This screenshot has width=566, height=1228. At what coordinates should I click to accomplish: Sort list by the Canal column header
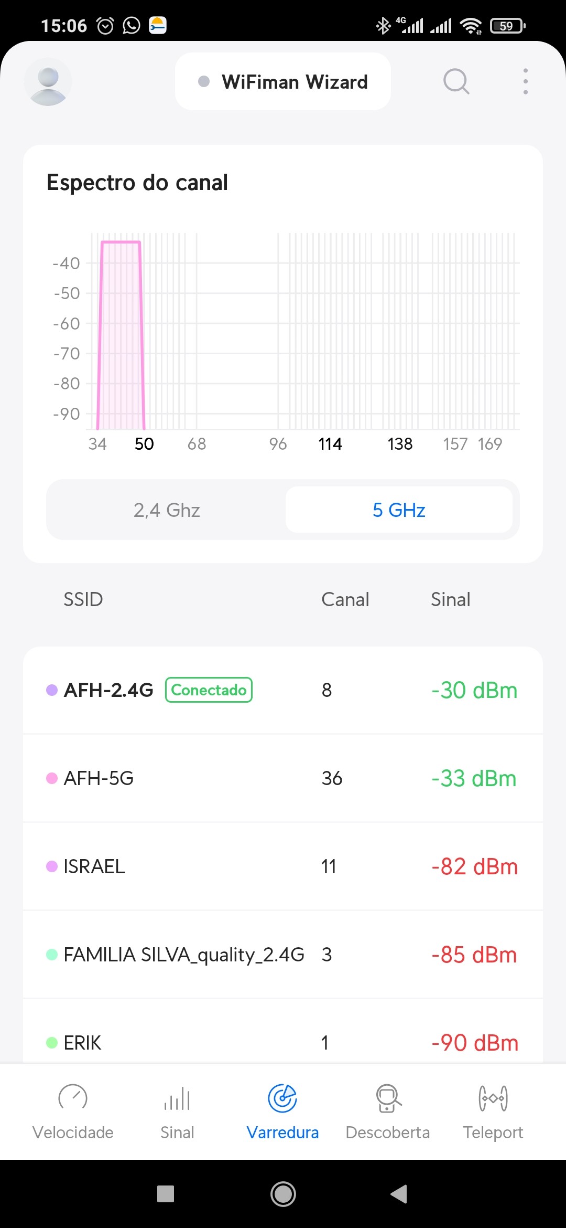tap(345, 599)
